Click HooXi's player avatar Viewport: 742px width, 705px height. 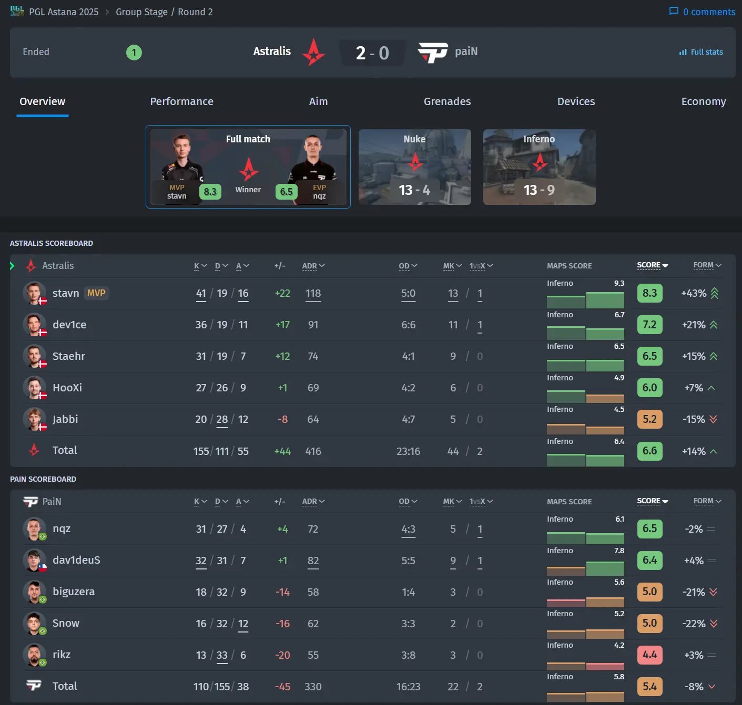(34, 388)
